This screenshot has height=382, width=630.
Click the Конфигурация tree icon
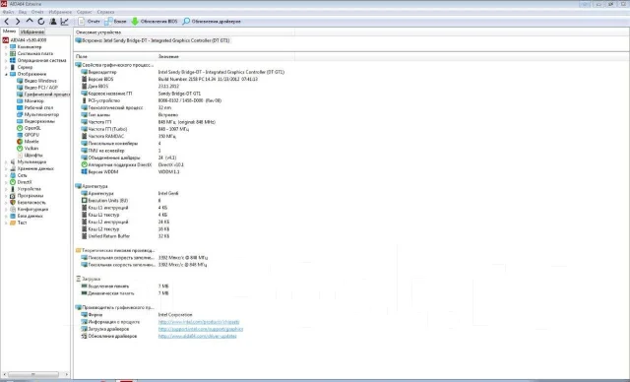(13, 210)
